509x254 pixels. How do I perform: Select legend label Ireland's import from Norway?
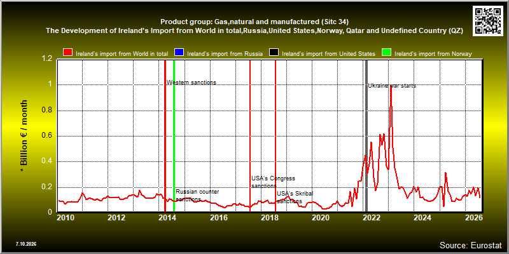(x=433, y=54)
